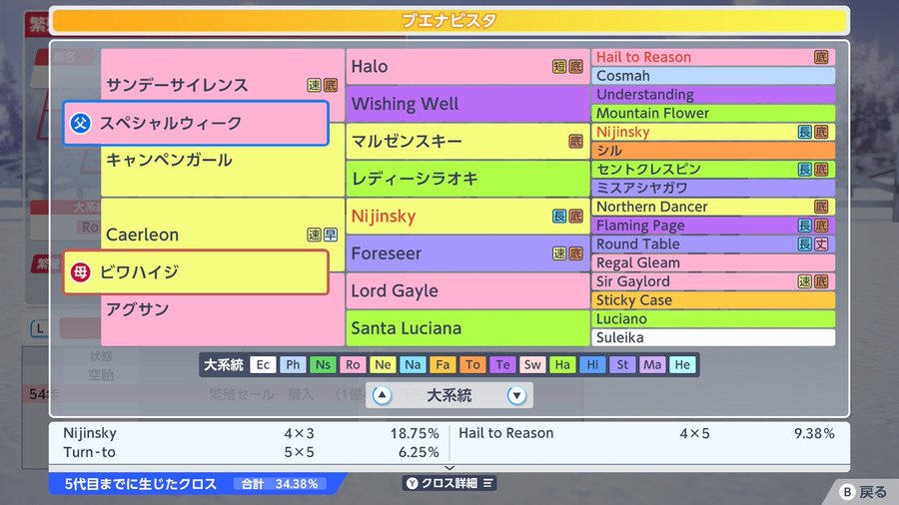Viewport: 899px width, 505px height.
Task: Click the セントクレスピン ancestor row
Action: pyautogui.click(x=713, y=170)
